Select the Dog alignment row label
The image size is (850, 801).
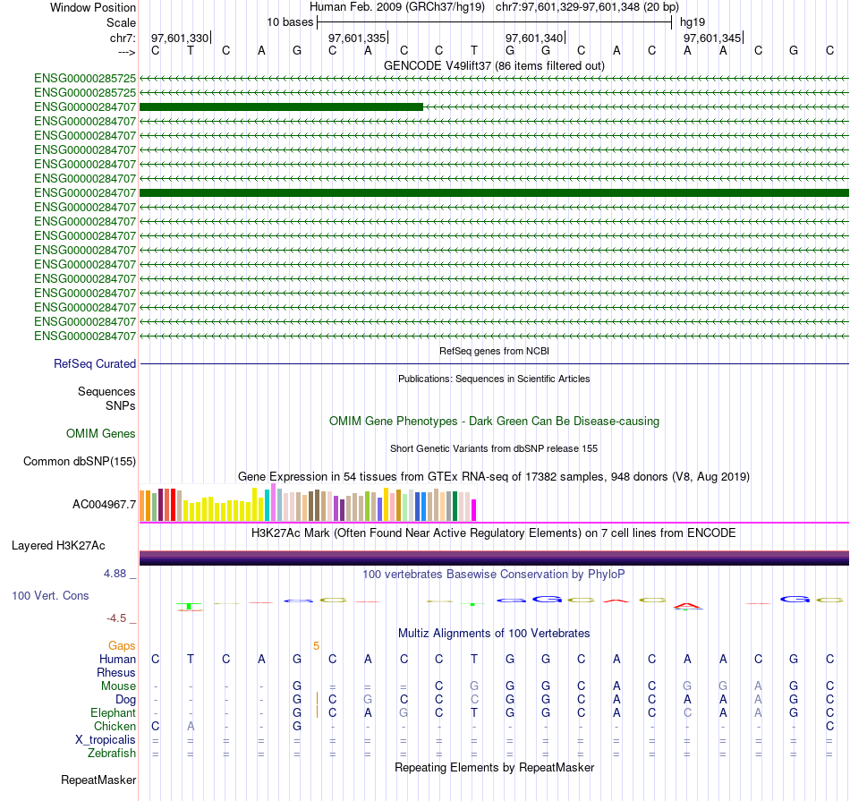[126, 700]
